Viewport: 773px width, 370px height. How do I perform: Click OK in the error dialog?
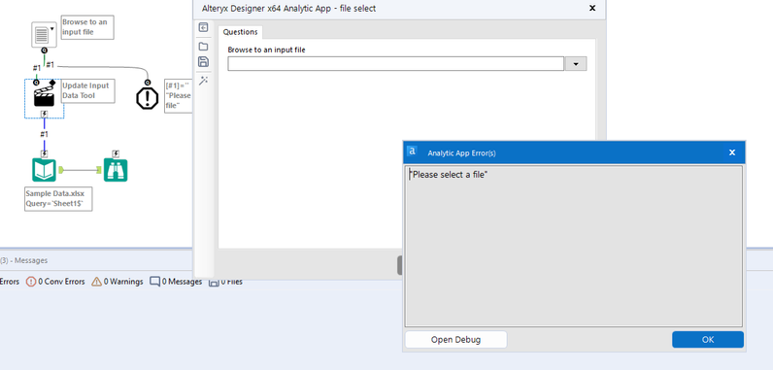coord(707,340)
